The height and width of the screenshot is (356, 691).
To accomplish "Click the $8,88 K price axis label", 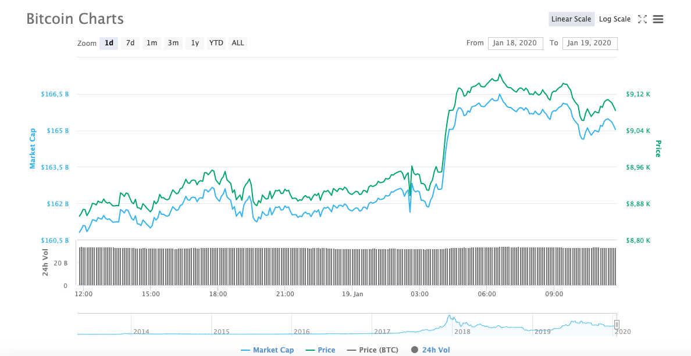I will point(637,204).
